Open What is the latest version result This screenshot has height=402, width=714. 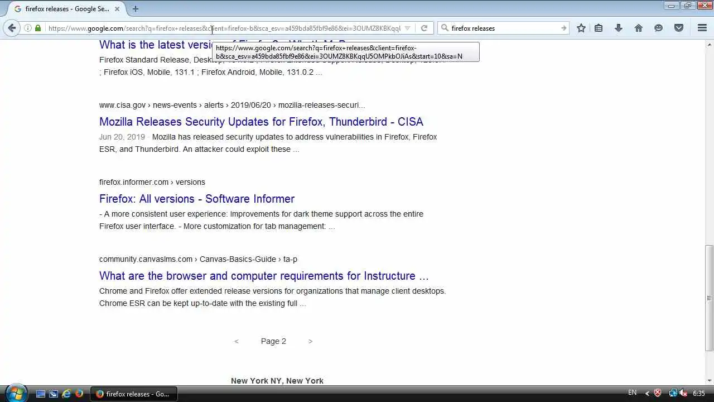tap(156, 45)
